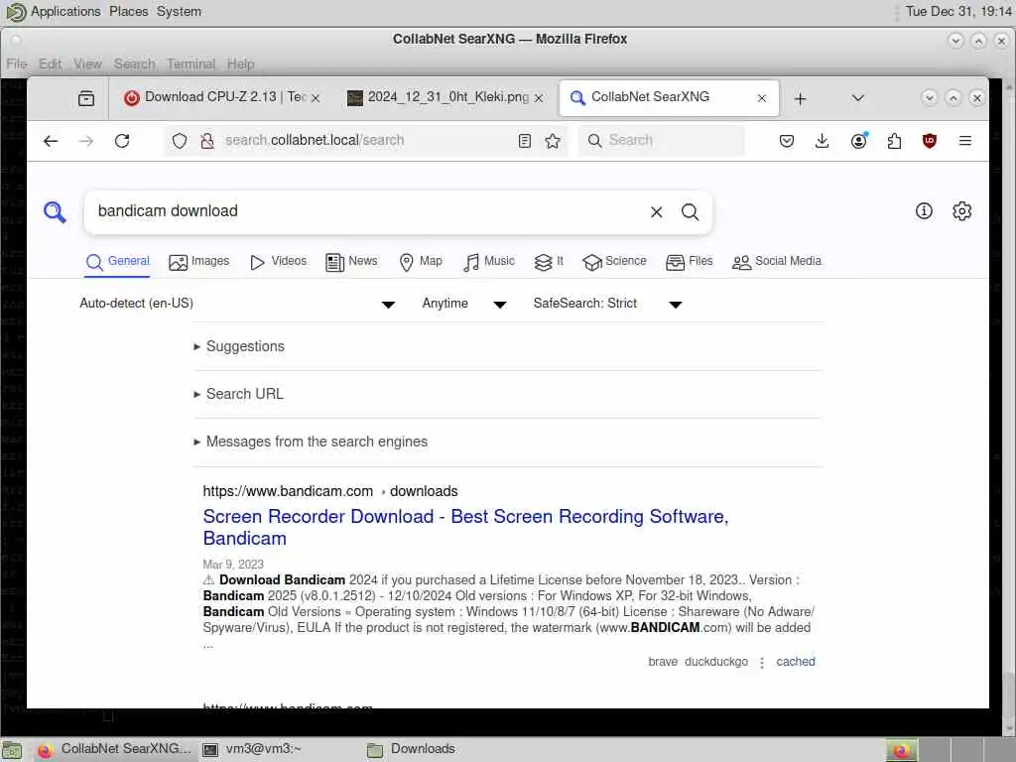Open the terminal's Help menu
Viewport: 1016px width, 762px height.
pyautogui.click(x=240, y=64)
